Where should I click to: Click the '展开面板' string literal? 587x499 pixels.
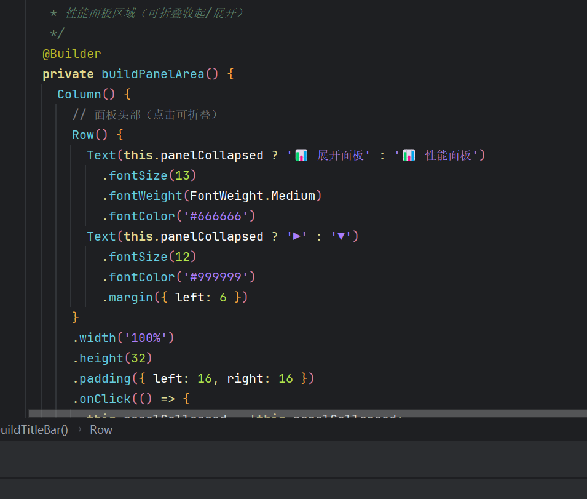(341, 156)
